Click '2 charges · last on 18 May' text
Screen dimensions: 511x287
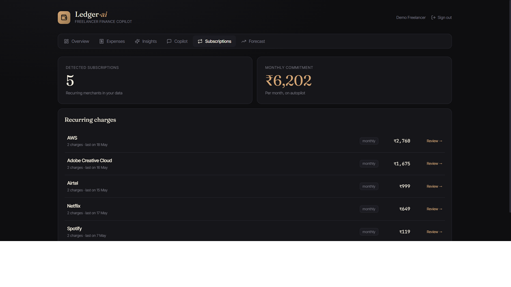(x=87, y=144)
